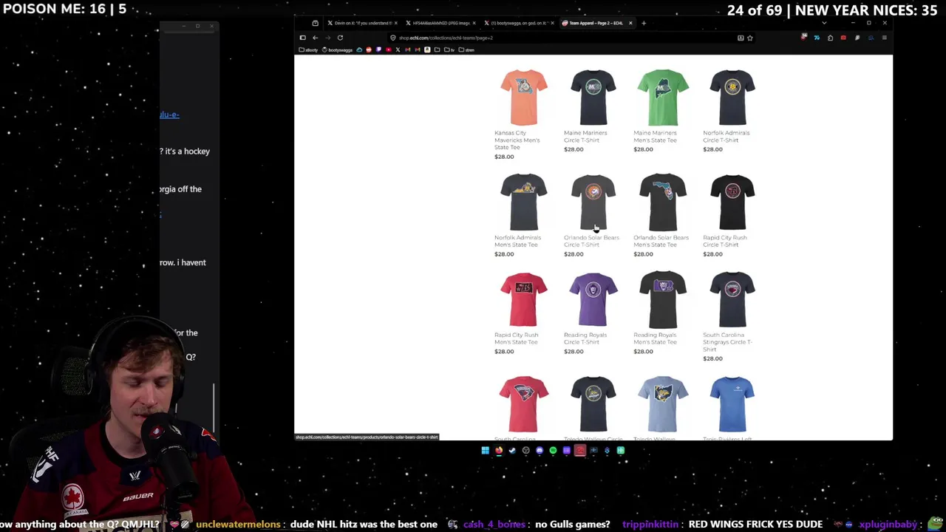Close the 'Devin on X' tab
946x532 pixels.
[x=396, y=23]
